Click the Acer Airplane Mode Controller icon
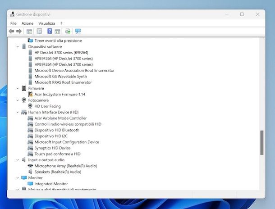Screen dimensions: 275x209 30,118
